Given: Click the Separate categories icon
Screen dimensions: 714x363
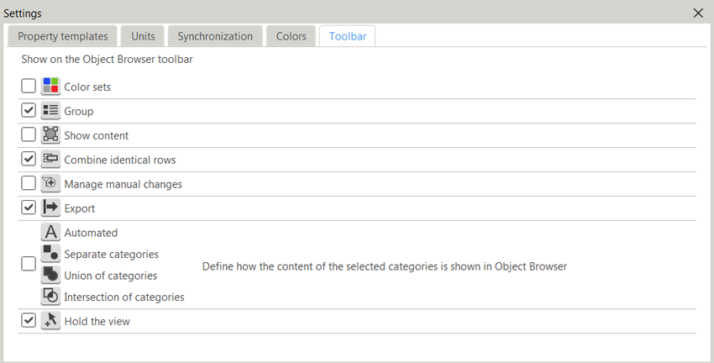Looking at the screenshot, I should 50,254.
